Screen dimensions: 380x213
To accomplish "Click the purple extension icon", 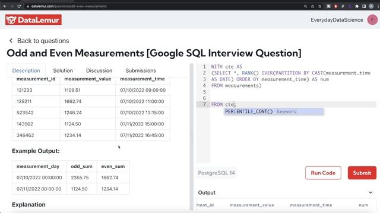I will click(350, 7).
